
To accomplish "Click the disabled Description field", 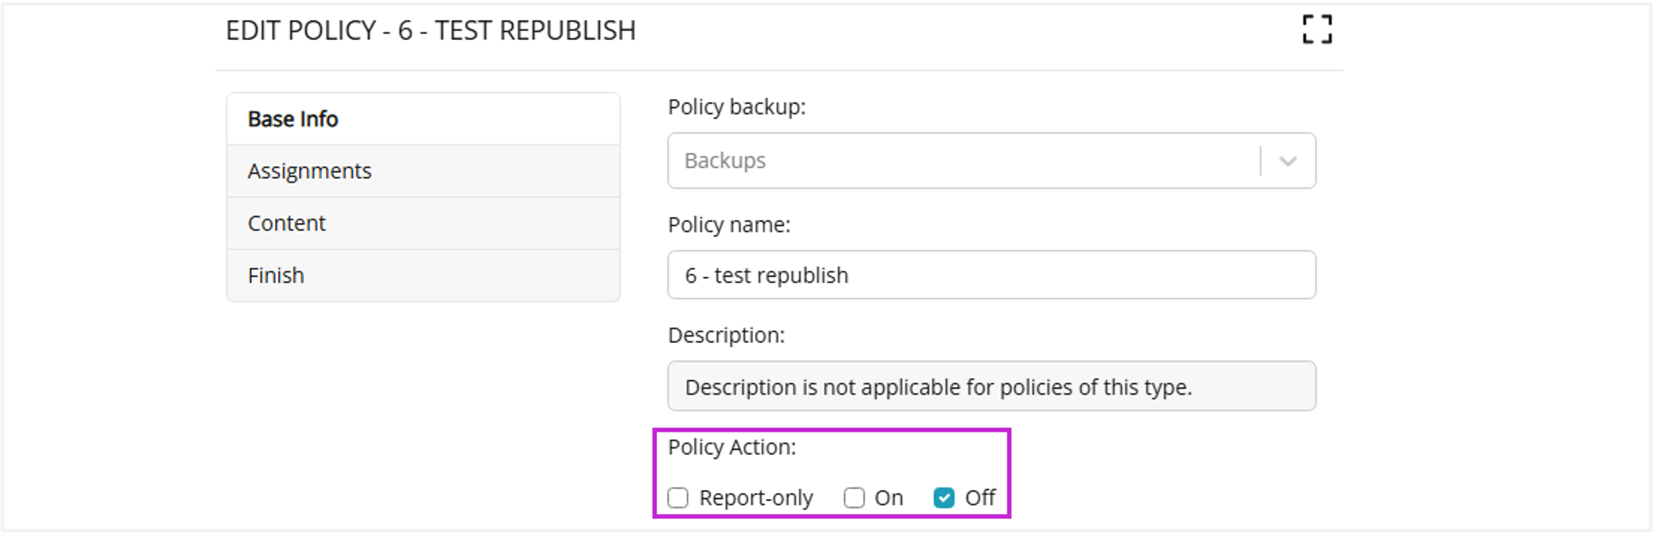I will click(x=991, y=386).
